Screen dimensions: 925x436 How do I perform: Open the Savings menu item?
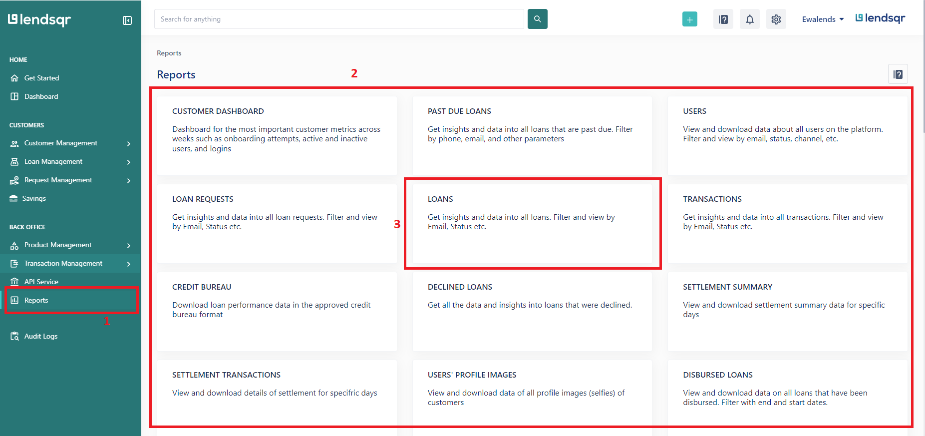(x=33, y=198)
